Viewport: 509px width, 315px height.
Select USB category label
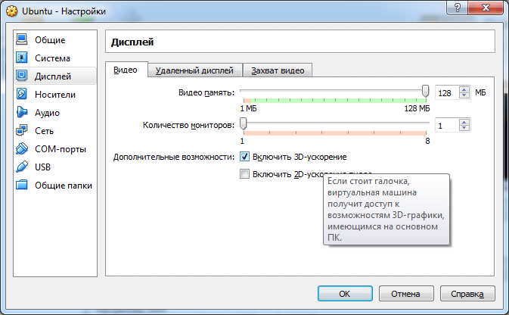pos(43,167)
